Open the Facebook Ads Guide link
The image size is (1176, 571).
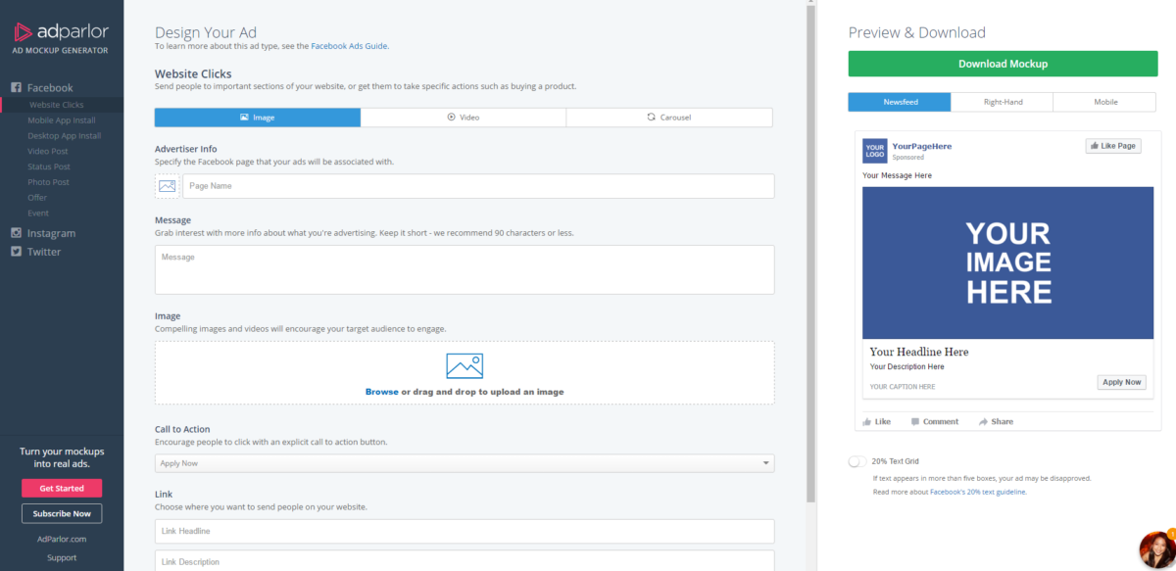(350, 46)
